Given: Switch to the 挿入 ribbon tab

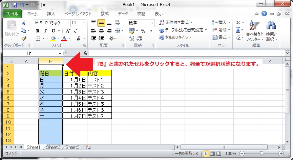Looking at the screenshot, I should click(51, 14).
